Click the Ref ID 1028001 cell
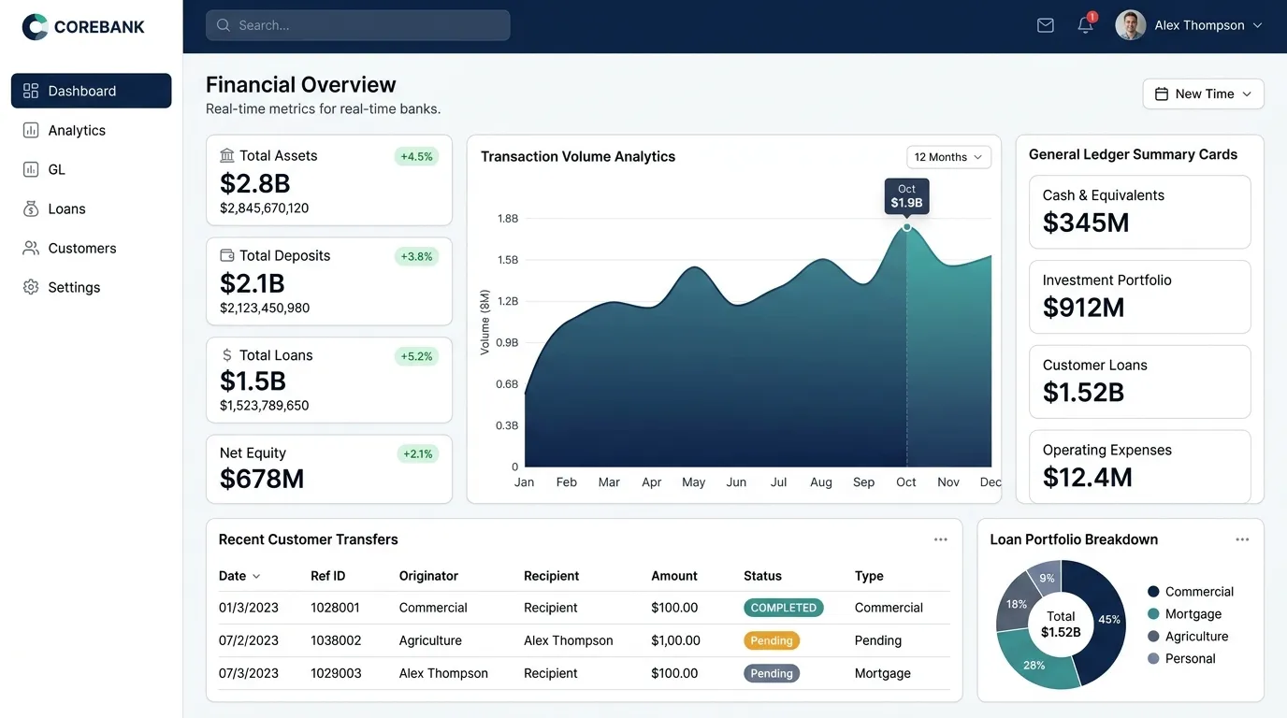Screen dimensions: 1287x718 tap(335, 608)
